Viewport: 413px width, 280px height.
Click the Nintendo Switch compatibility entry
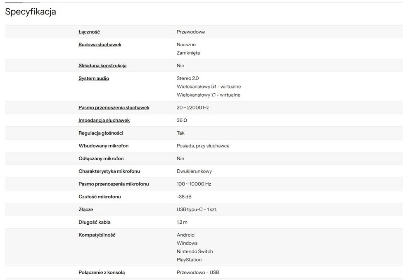[195, 252]
